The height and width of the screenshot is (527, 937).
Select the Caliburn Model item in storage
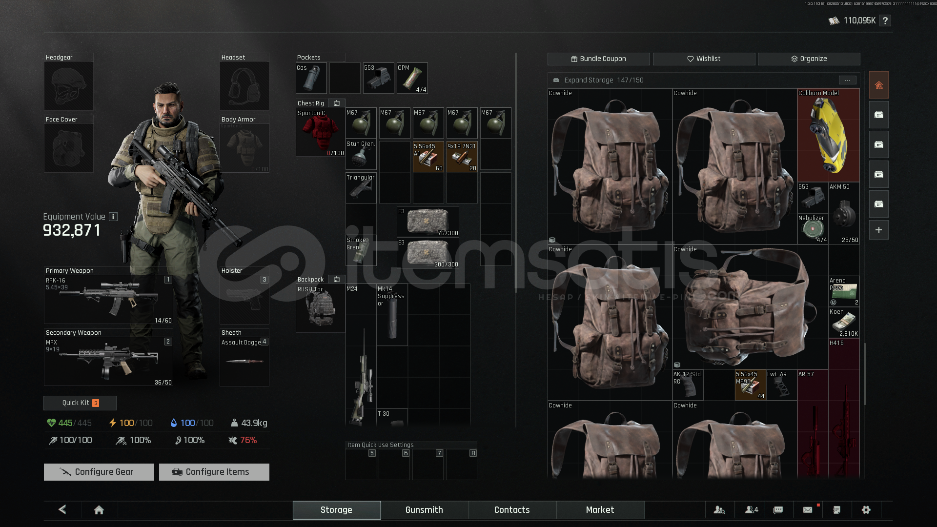pos(828,135)
